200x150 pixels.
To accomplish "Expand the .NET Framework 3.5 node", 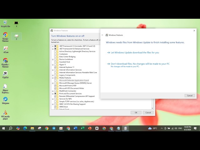I will point(53,46).
